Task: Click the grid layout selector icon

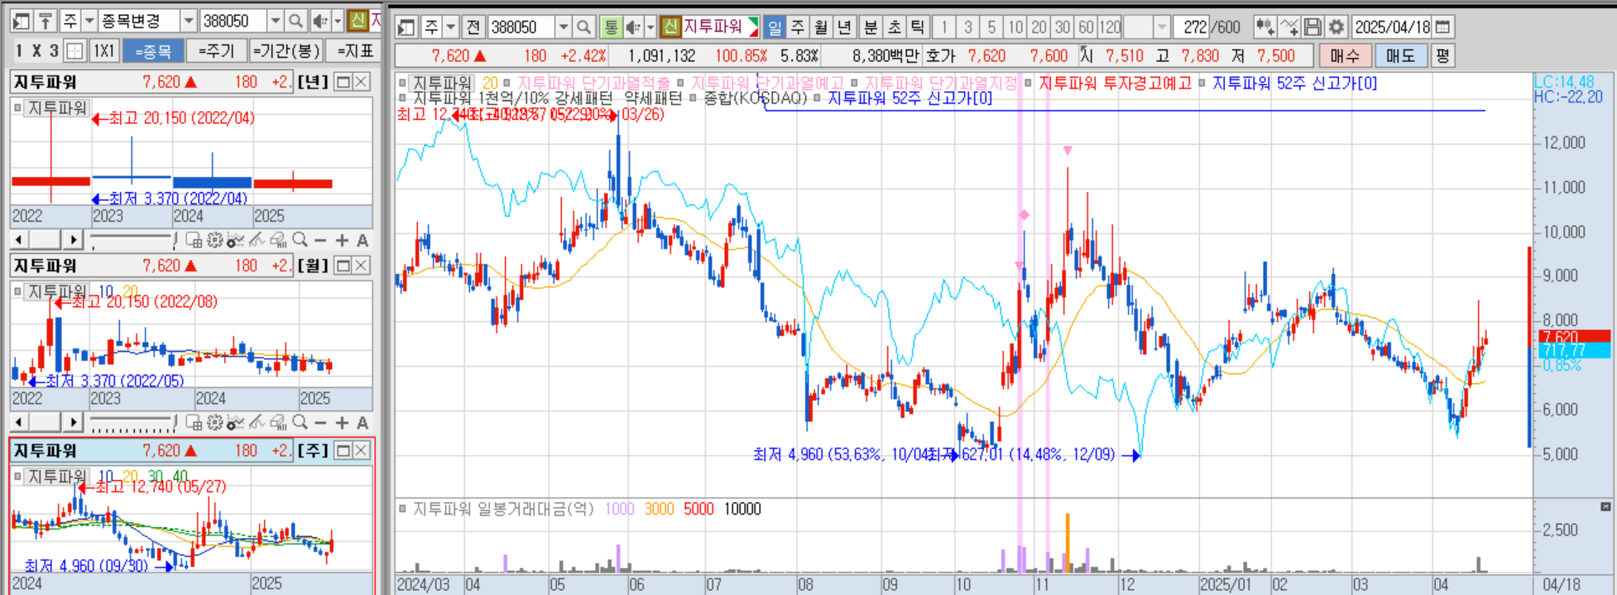Action: [x=75, y=51]
